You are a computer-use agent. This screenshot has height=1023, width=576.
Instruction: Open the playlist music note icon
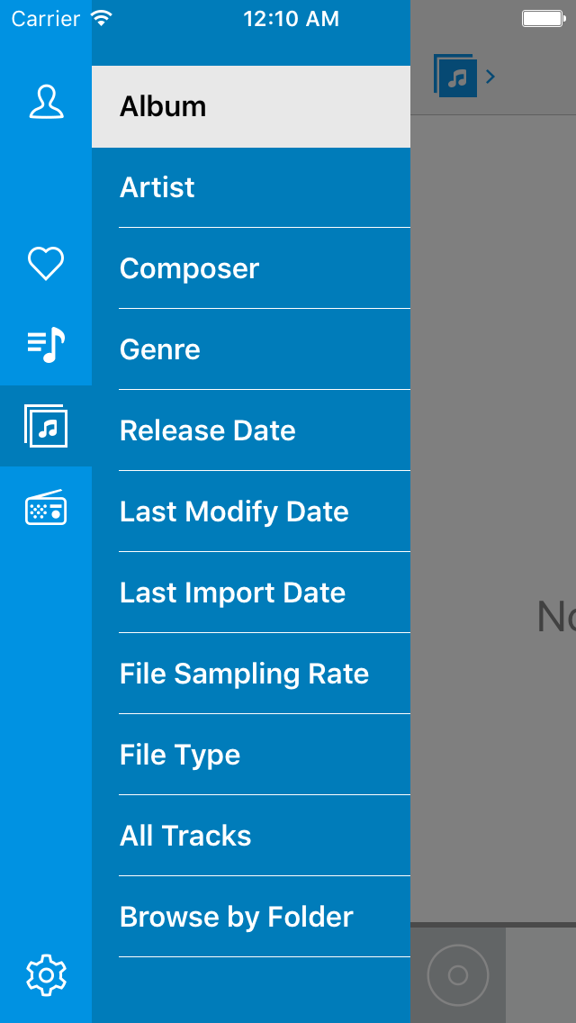pyautogui.click(x=46, y=344)
